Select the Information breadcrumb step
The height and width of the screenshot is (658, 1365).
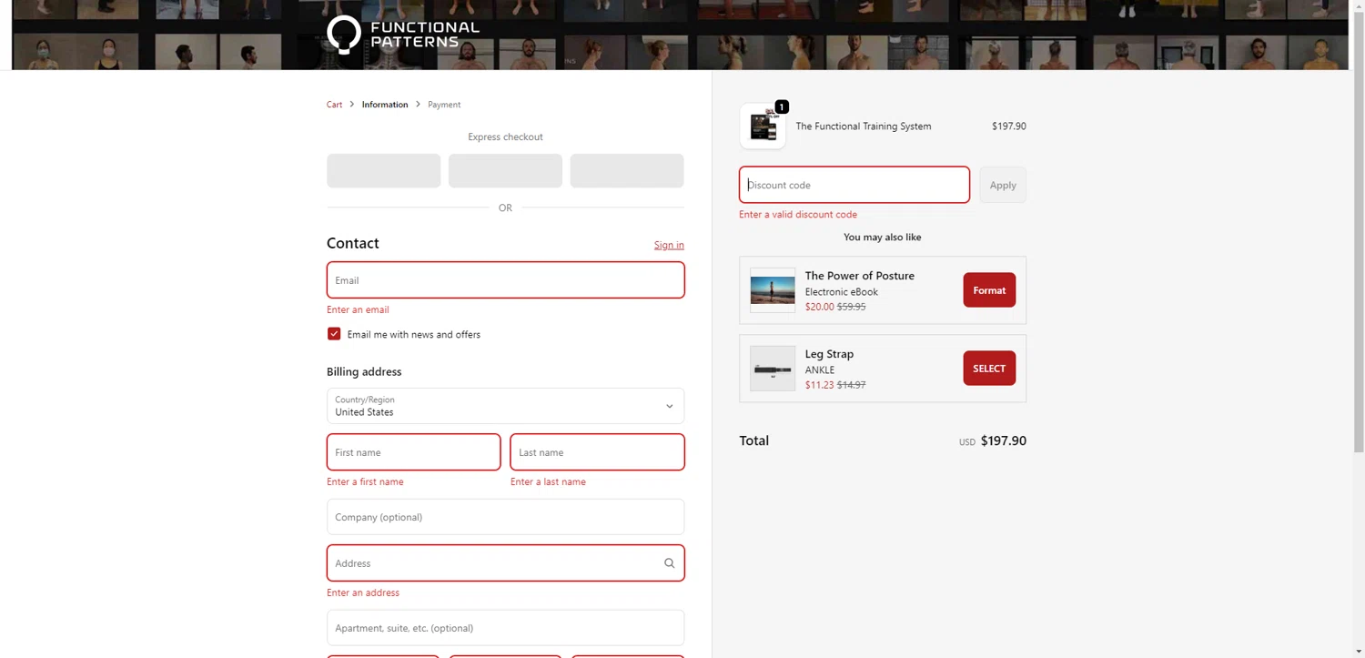(385, 105)
